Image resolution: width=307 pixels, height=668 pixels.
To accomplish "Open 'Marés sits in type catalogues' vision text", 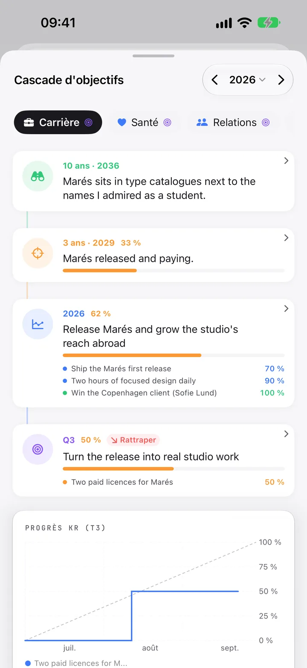I will pos(159,188).
